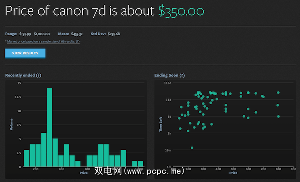Open the market price sample size note link
The width and height of the screenshot is (300, 182).
pyautogui.click(x=43, y=42)
